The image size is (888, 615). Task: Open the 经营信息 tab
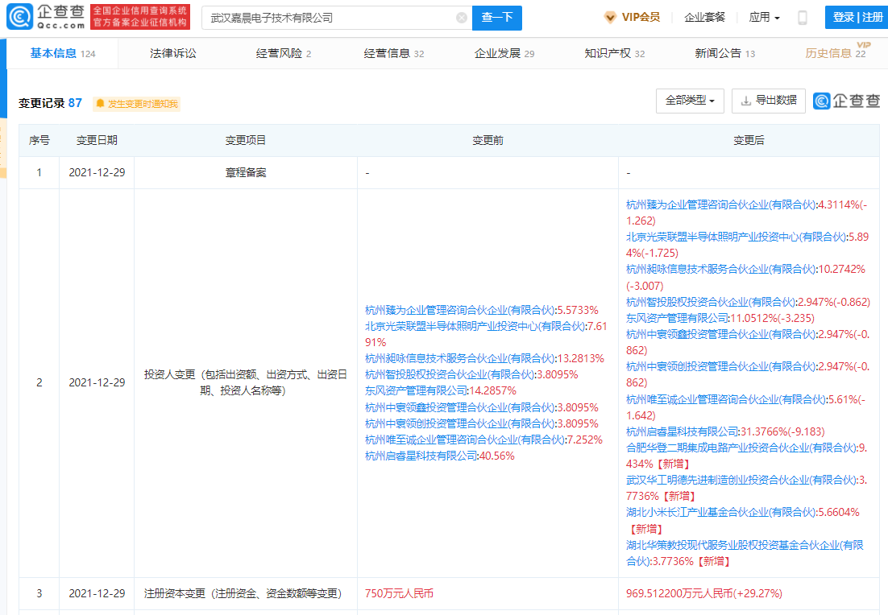click(x=393, y=53)
